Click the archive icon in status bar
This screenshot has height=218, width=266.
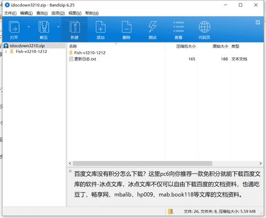(x=170, y=211)
